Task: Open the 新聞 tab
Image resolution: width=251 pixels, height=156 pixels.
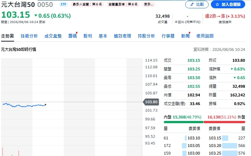Action: (186, 36)
